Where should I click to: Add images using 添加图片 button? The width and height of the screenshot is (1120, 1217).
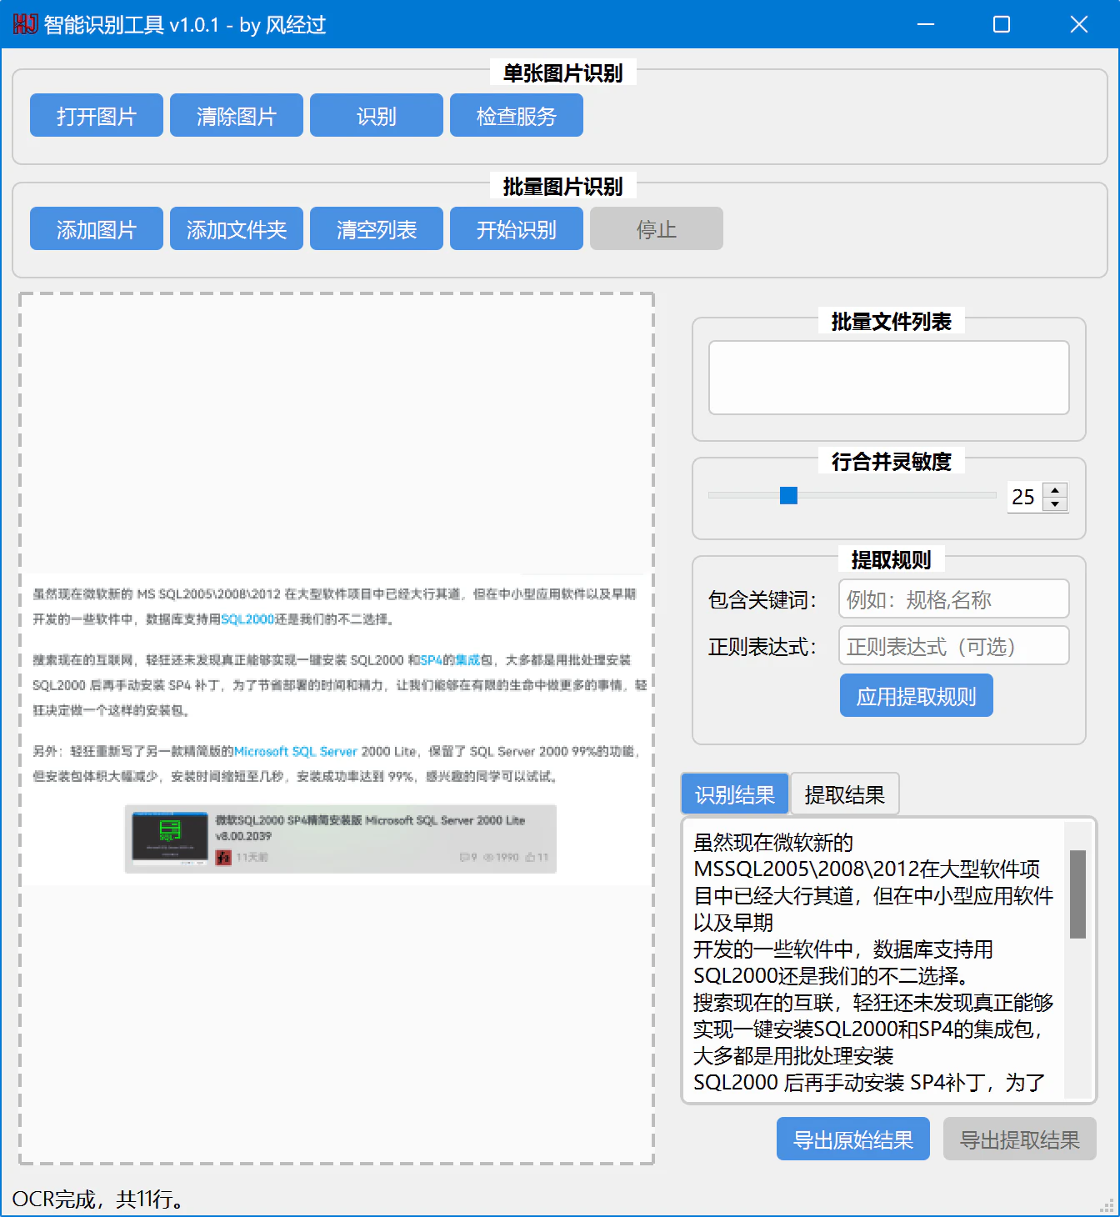[96, 229]
